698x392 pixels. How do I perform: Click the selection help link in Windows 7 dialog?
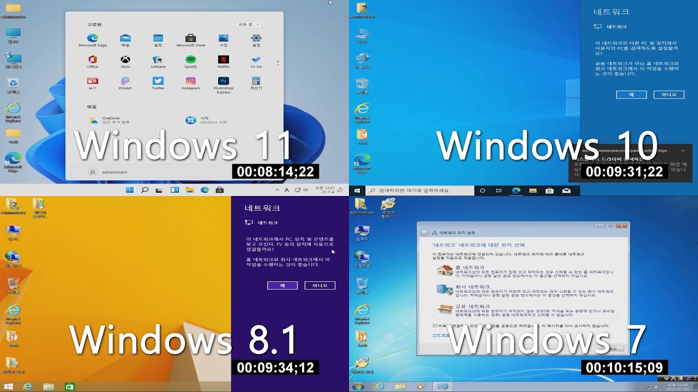[x=441, y=335]
